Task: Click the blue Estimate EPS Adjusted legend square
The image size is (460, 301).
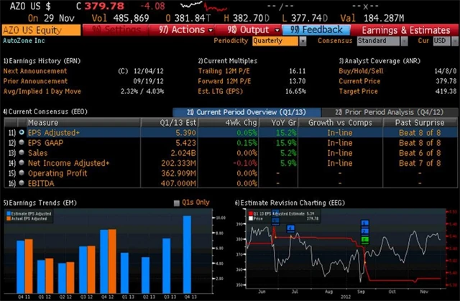Action: pyautogui.click(x=9, y=213)
